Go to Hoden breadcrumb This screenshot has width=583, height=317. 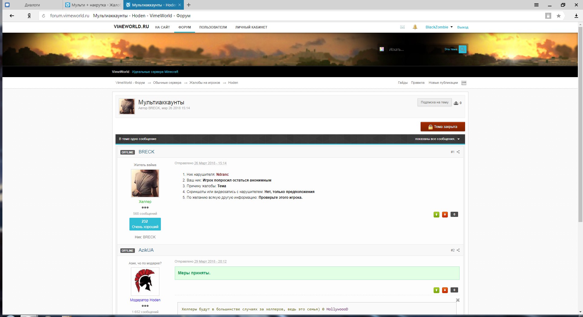(233, 83)
